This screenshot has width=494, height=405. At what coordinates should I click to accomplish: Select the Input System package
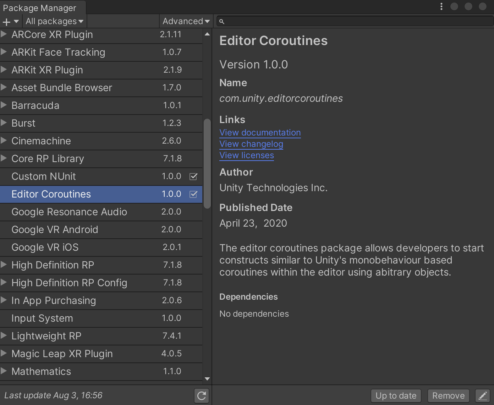point(101,318)
